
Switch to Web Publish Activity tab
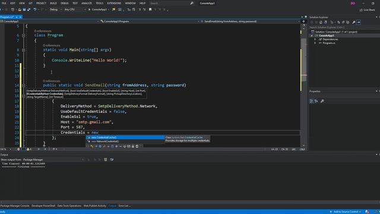click(95, 206)
